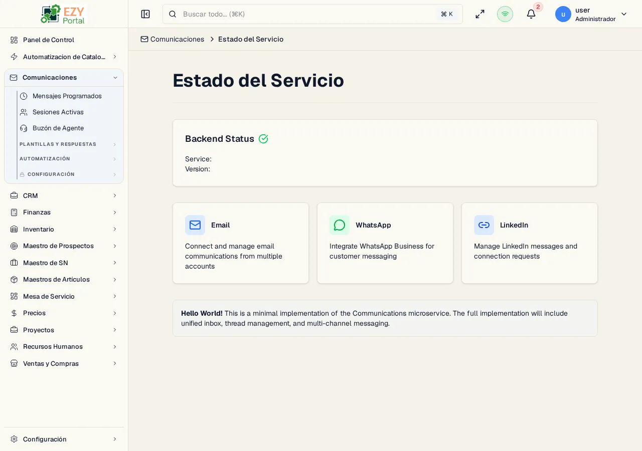The height and width of the screenshot is (451, 642).
Task: Open notifications bell icon
Action: click(531, 14)
